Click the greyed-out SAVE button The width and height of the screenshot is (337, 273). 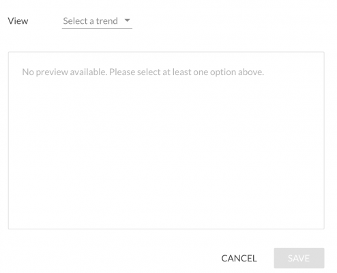coord(299,258)
